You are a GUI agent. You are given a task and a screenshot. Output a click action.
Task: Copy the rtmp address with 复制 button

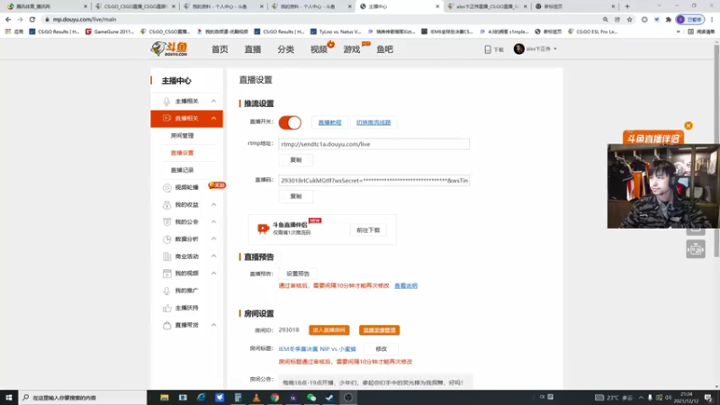click(296, 160)
